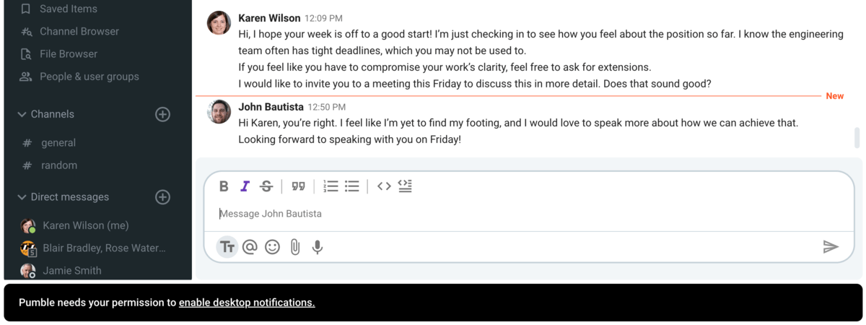866x325 pixels.
Task: Start a numbered list
Action: [331, 186]
